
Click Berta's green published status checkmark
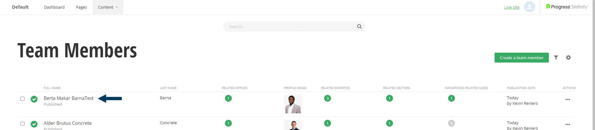click(x=34, y=99)
